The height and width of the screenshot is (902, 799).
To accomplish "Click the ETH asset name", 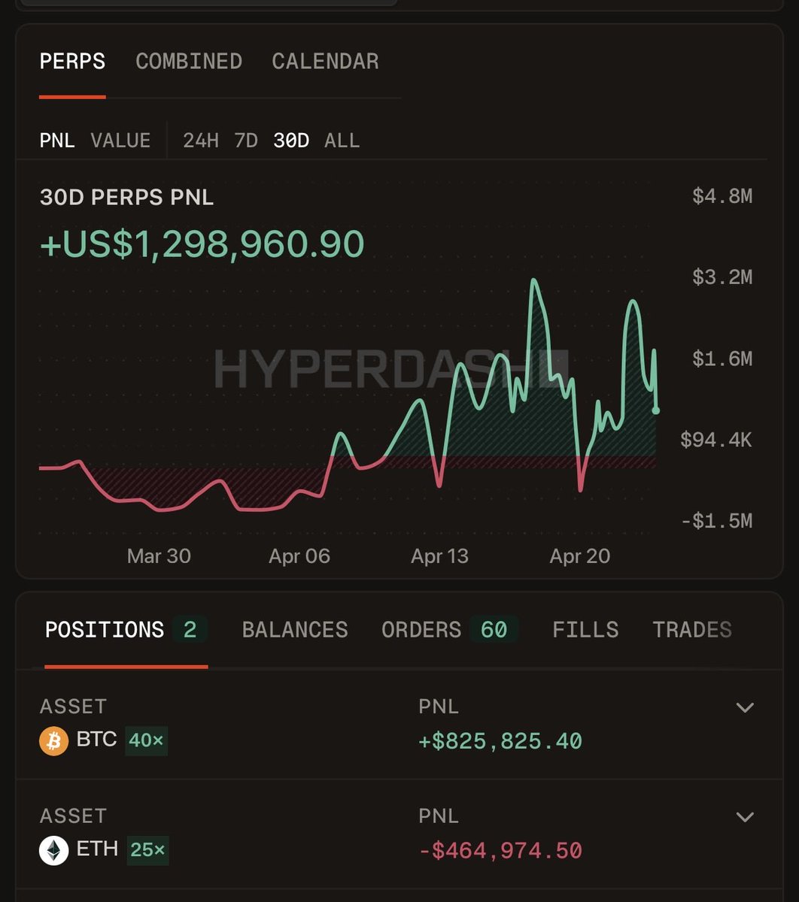I will 97,849.
